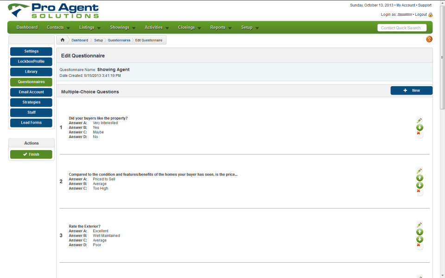Edit the Rate the Exterior question
Screen dimensions: 445x278
[x=420, y=225]
